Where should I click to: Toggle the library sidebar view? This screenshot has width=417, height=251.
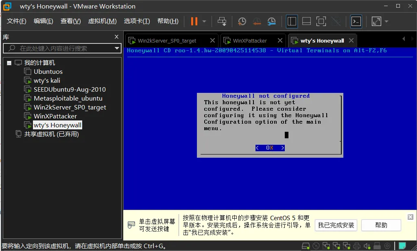[x=292, y=21]
